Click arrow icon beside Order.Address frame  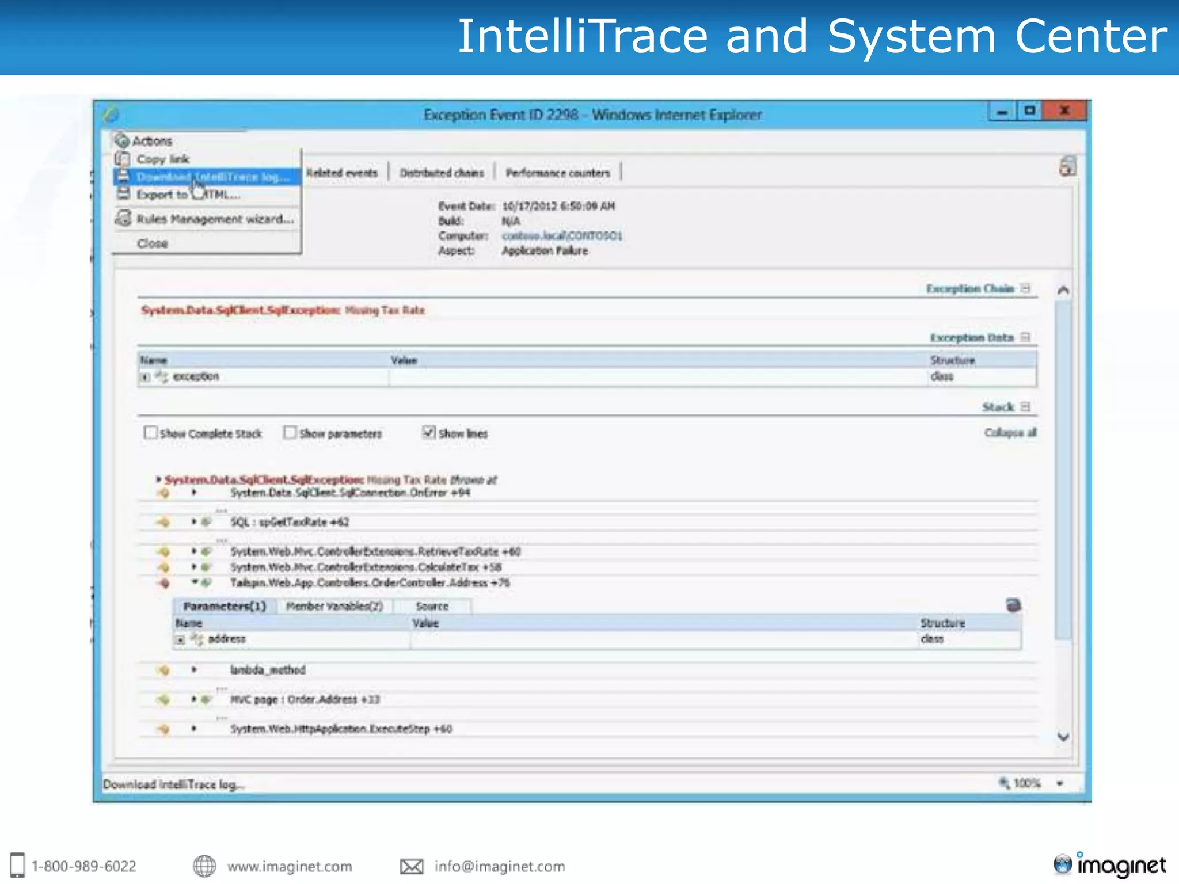(x=163, y=700)
